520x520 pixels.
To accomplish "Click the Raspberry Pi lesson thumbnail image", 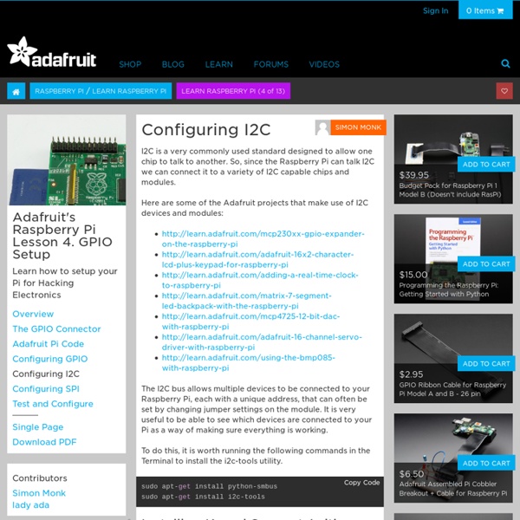I will coord(67,159).
